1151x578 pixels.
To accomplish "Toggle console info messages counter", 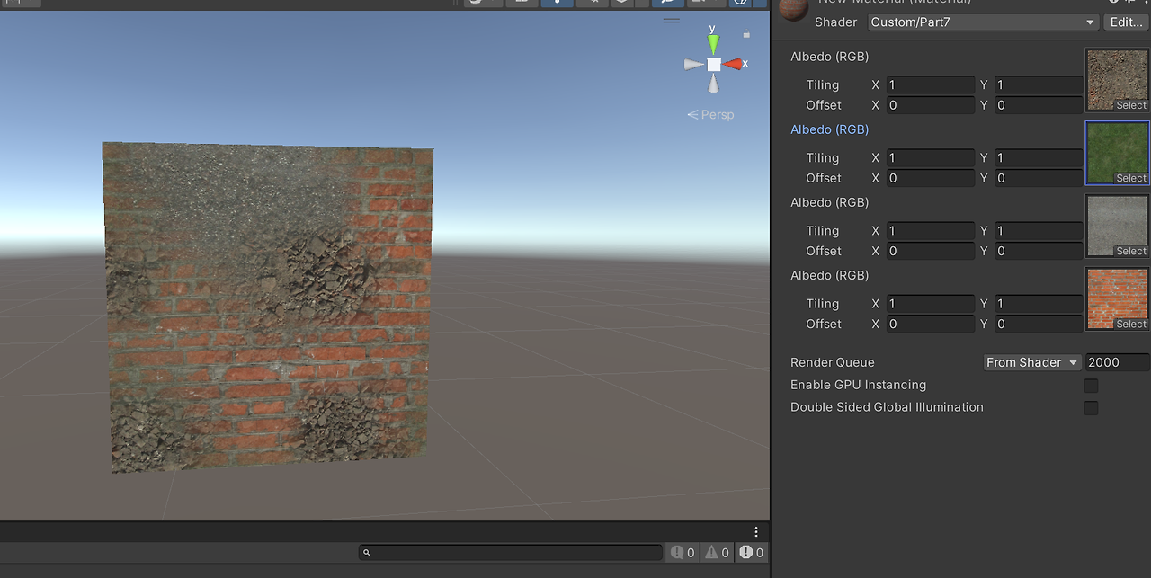I will pyautogui.click(x=683, y=553).
